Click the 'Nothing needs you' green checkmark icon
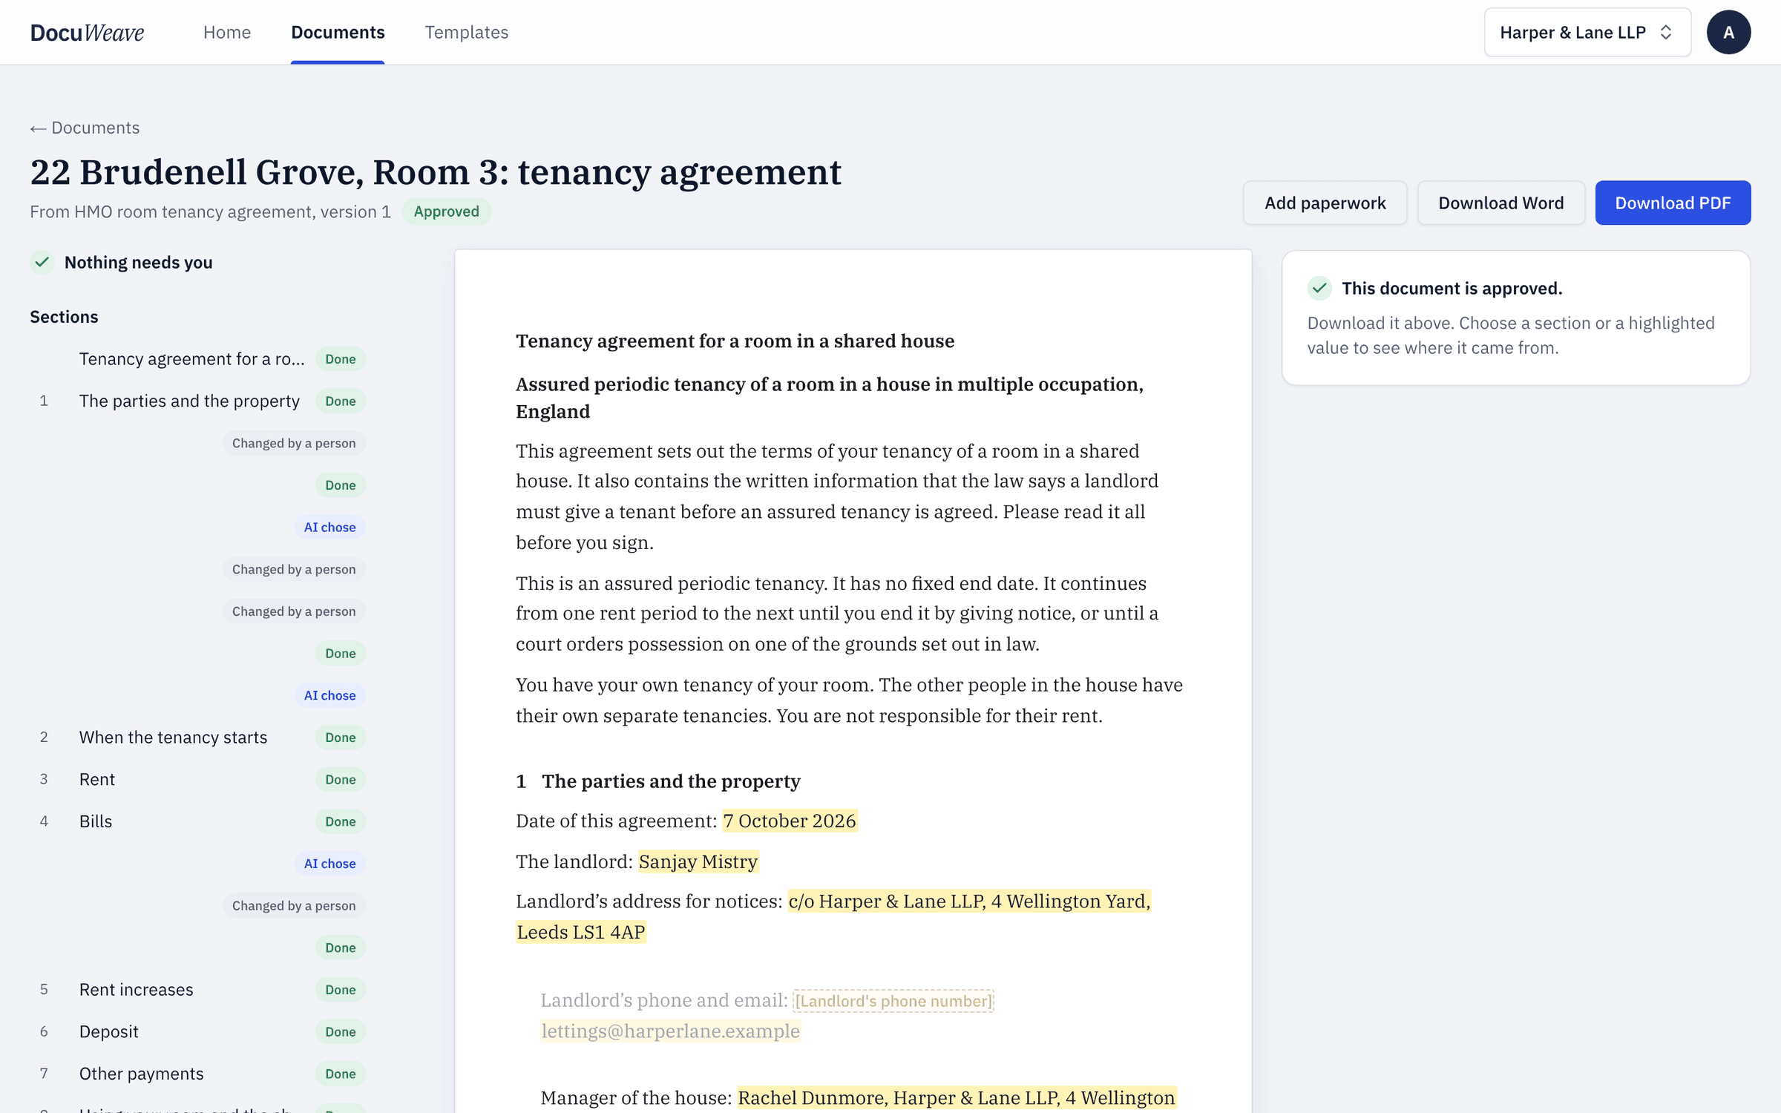Image resolution: width=1781 pixels, height=1113 pixels. coord(42,262)
